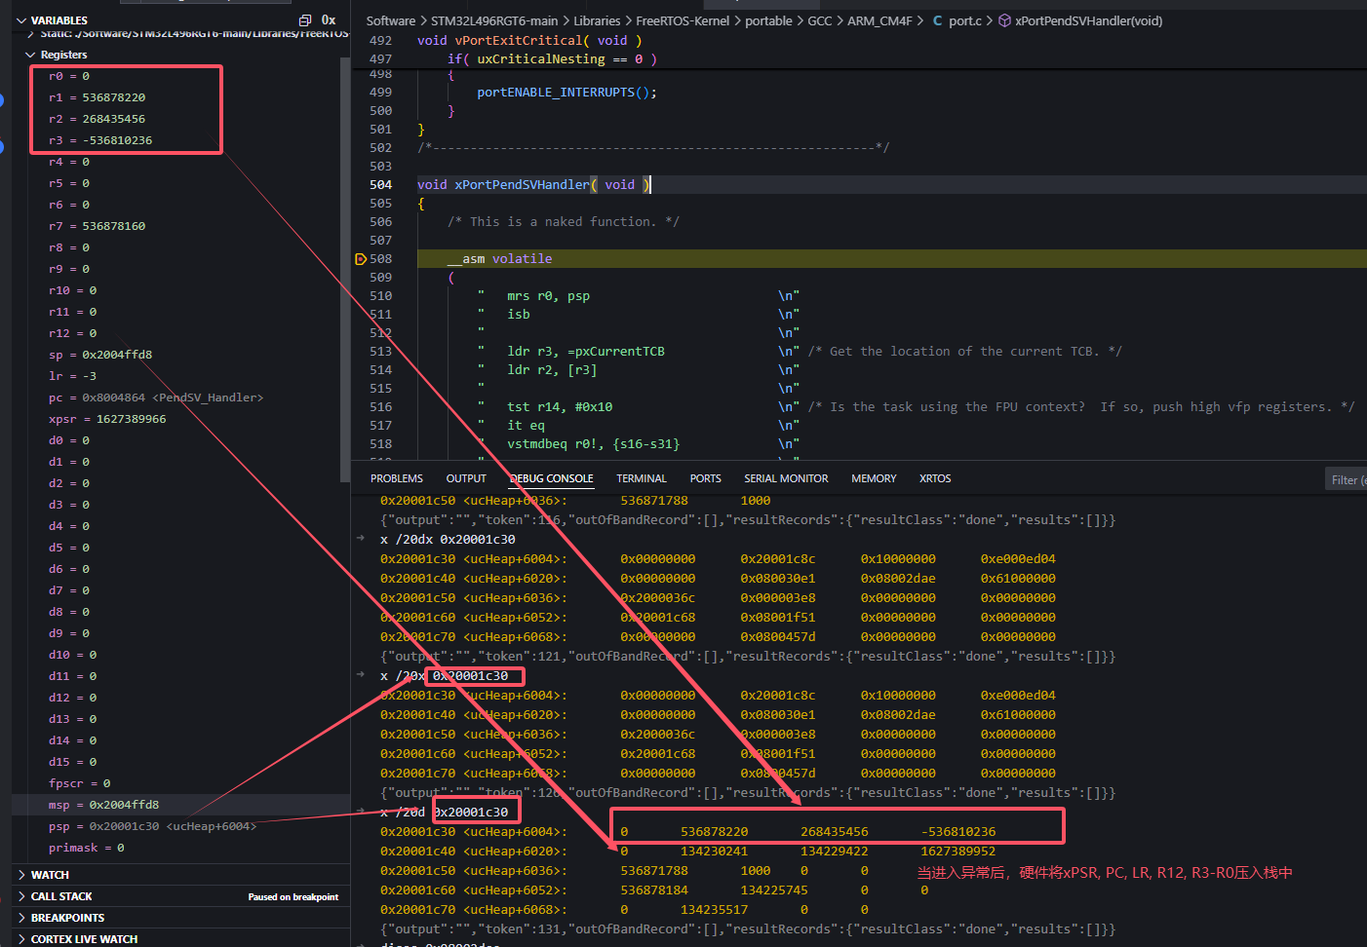Click the GCC breadcrumb
Image resolution: width=1367 pixels, height=947 pixels.
[x=820, y=20]
